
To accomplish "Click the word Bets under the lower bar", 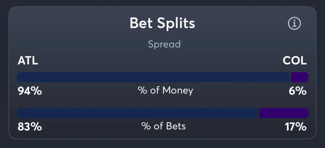I will (176, 126).
